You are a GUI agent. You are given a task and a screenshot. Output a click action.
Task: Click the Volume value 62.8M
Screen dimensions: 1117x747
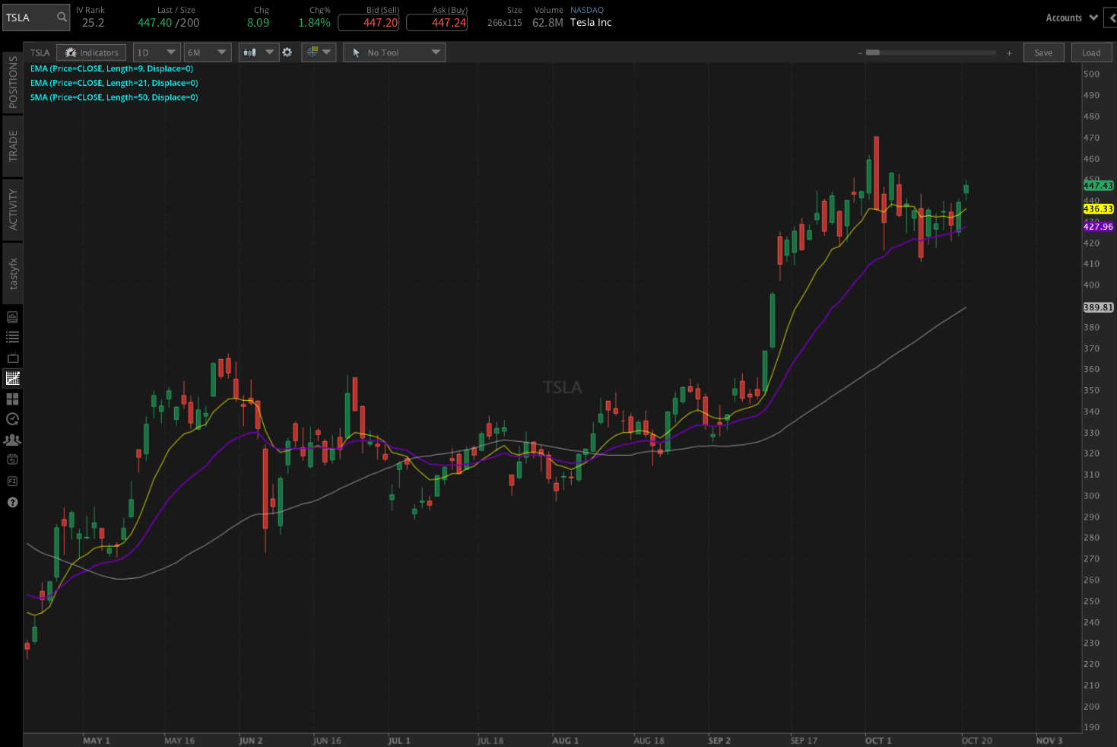(x=547, y=23)
